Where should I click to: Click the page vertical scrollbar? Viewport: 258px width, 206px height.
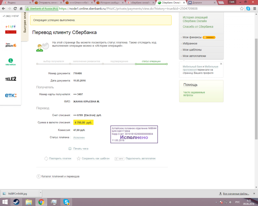(256, 89)
